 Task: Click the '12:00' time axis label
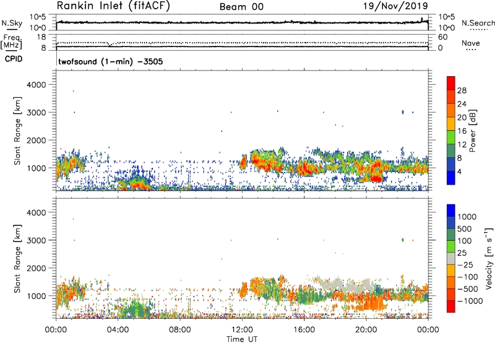pos(242,330)
